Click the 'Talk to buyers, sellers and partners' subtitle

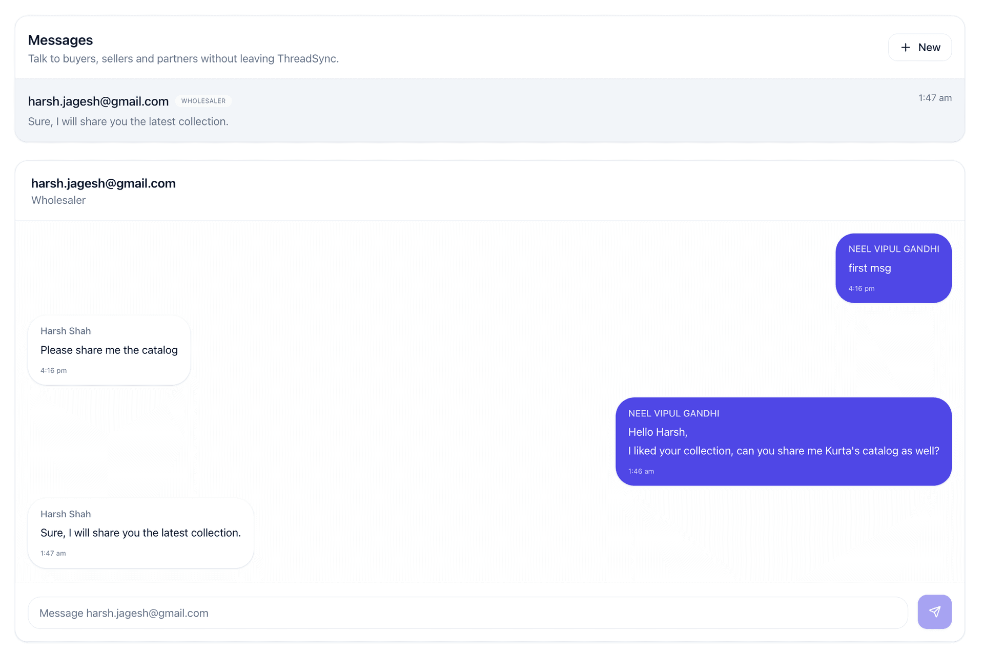183,58
